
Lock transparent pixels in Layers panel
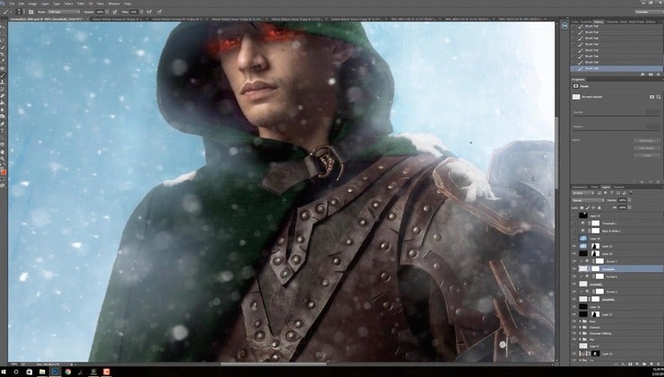581,208
